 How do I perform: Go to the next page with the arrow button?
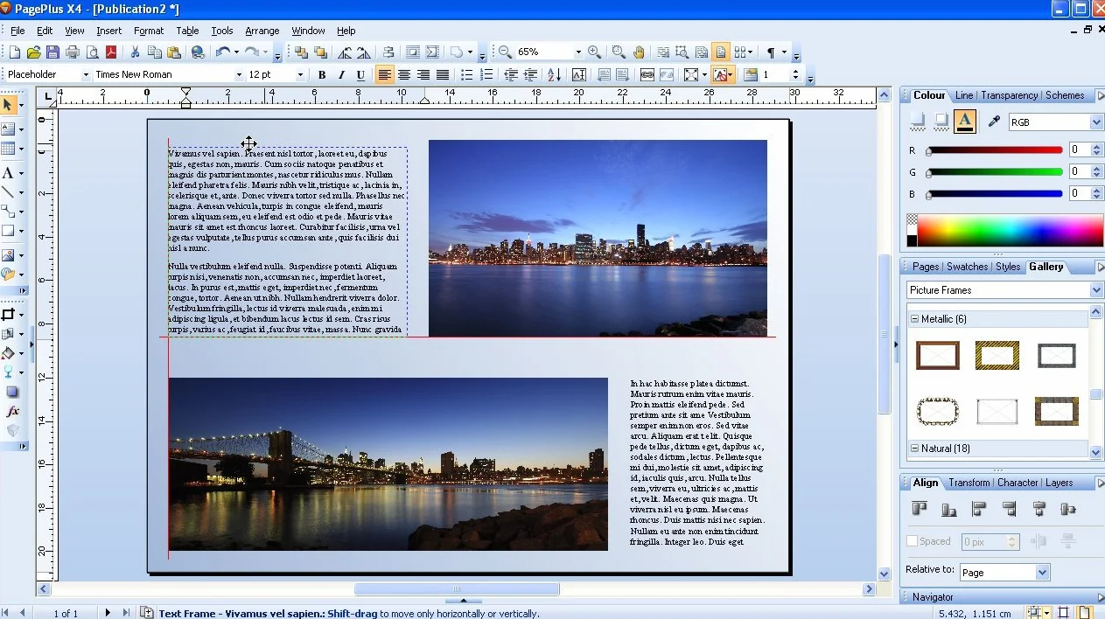[x=108, y=613]
